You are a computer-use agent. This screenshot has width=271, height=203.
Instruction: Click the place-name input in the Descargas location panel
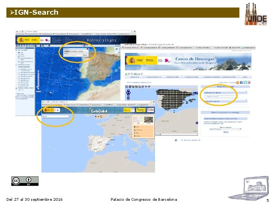point(221,97)
